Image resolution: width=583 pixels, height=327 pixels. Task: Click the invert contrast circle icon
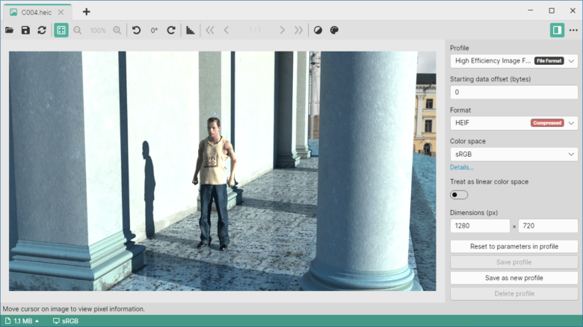(x=318, y=30)
